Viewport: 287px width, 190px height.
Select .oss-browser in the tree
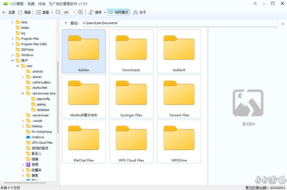pos(38,115)
